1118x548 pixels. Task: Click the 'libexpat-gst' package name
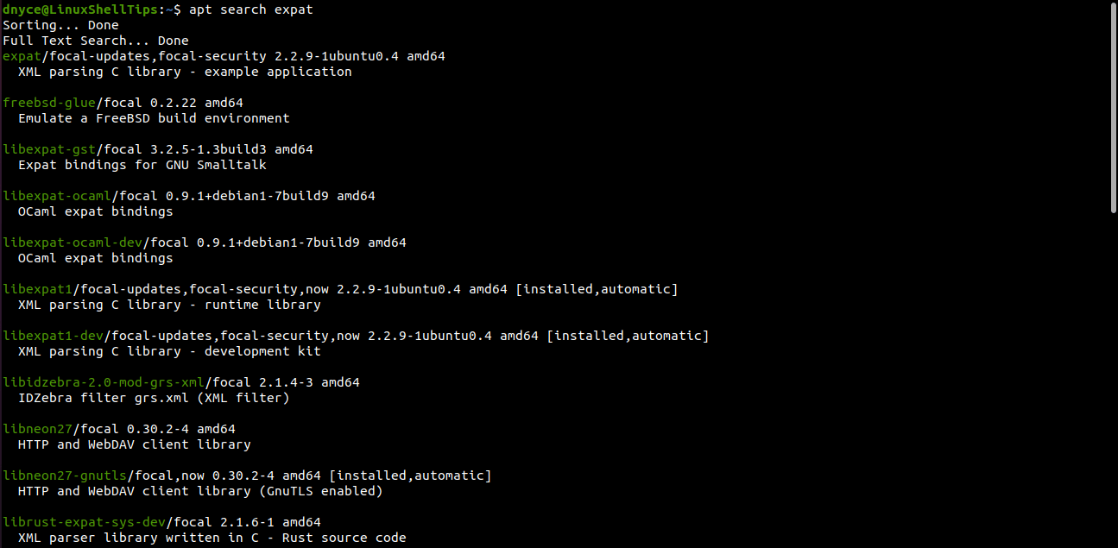point(49,149)
